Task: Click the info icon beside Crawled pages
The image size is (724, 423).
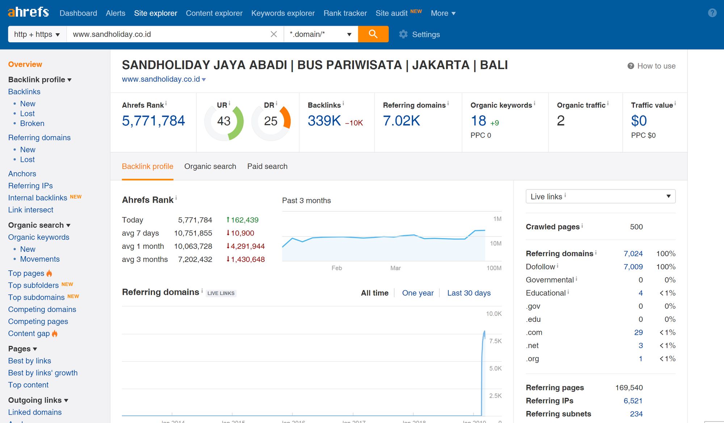Action: [582, 225]
